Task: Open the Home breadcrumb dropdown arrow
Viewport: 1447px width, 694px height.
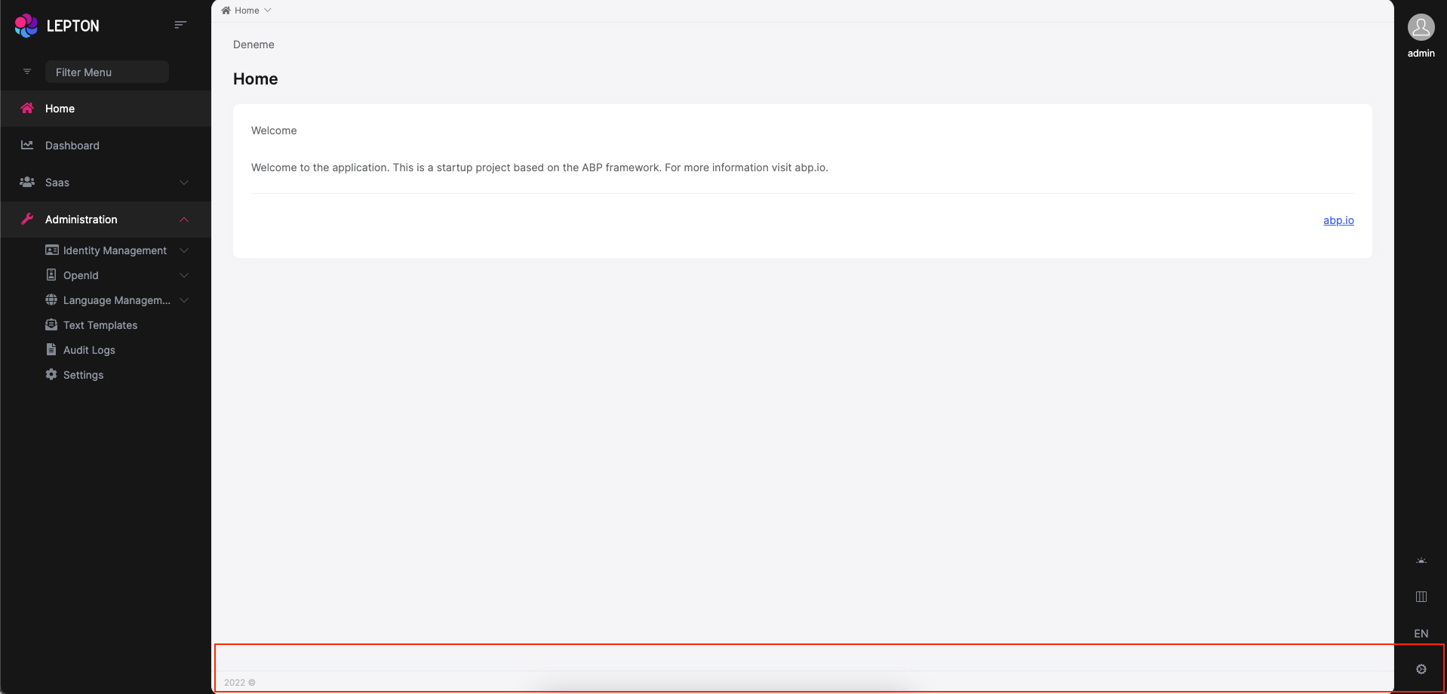Action: [x=268, y=10]
